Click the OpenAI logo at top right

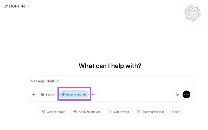tap(192, 13)
